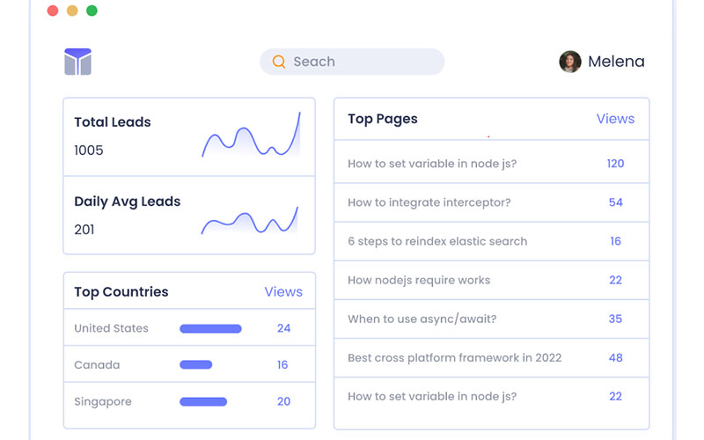Open How nodejs require works page
The width and height of the screenshot is (704, 440).
(419, 280)
